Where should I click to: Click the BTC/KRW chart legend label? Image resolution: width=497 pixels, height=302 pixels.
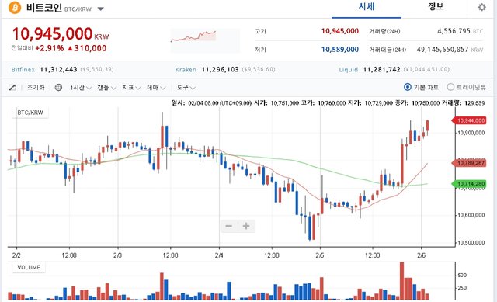[30, 113]
